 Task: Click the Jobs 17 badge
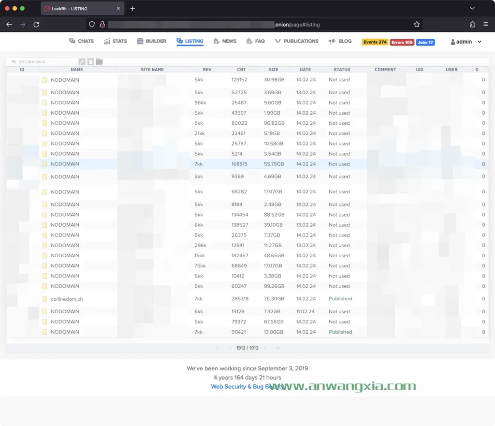point(425,42)
